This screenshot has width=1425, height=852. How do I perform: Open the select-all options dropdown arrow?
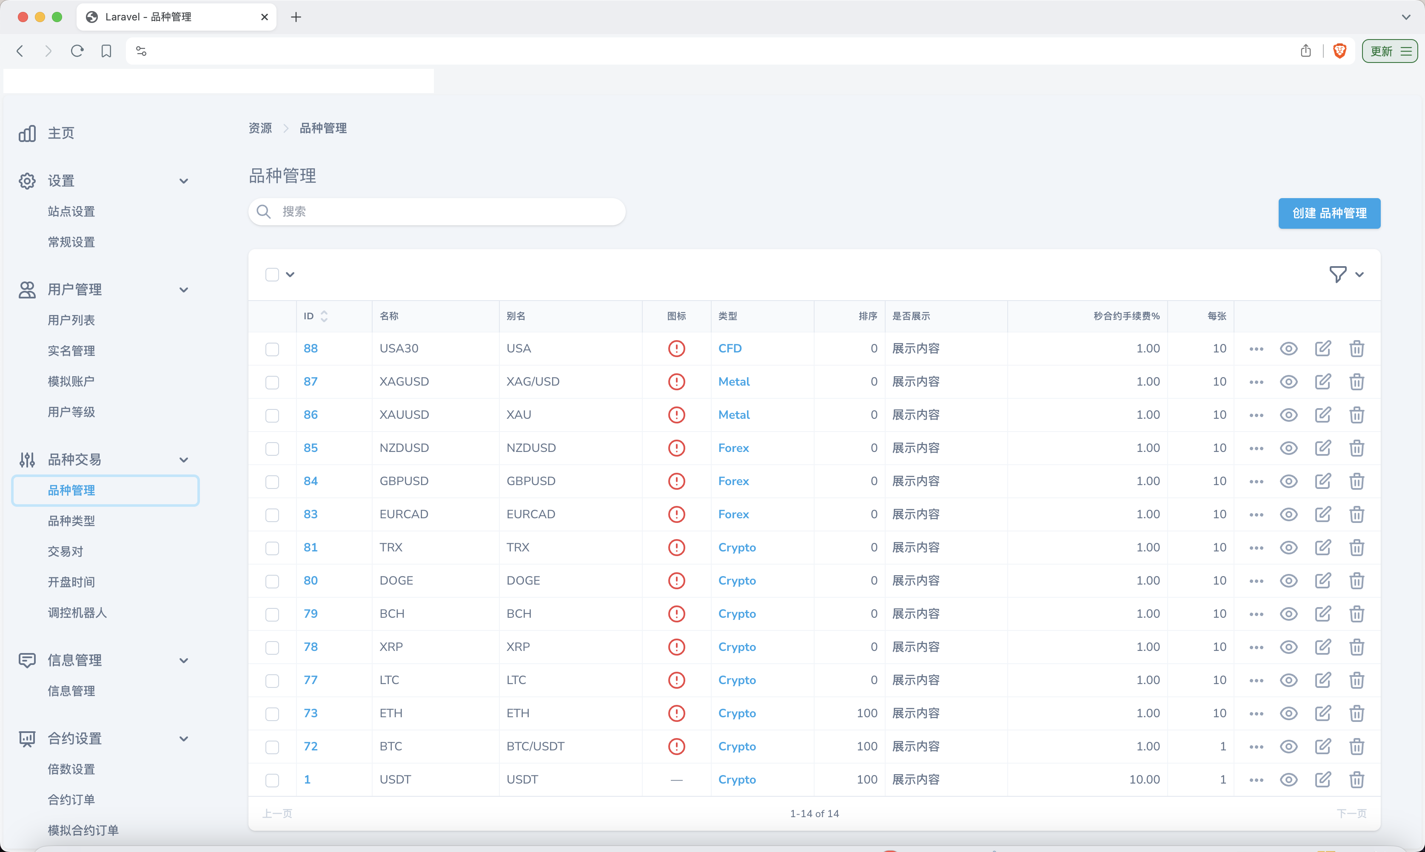click(290, 274)
